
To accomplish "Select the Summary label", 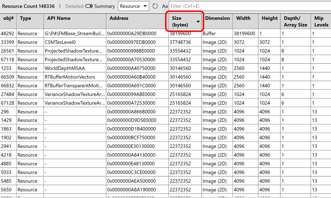I will (x=104, y=6).
